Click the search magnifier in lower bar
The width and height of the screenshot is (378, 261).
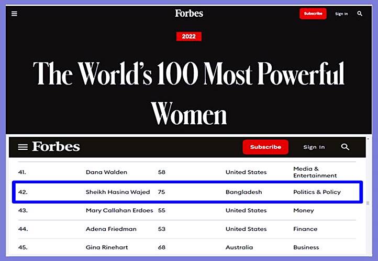click(x=345, y=147)
